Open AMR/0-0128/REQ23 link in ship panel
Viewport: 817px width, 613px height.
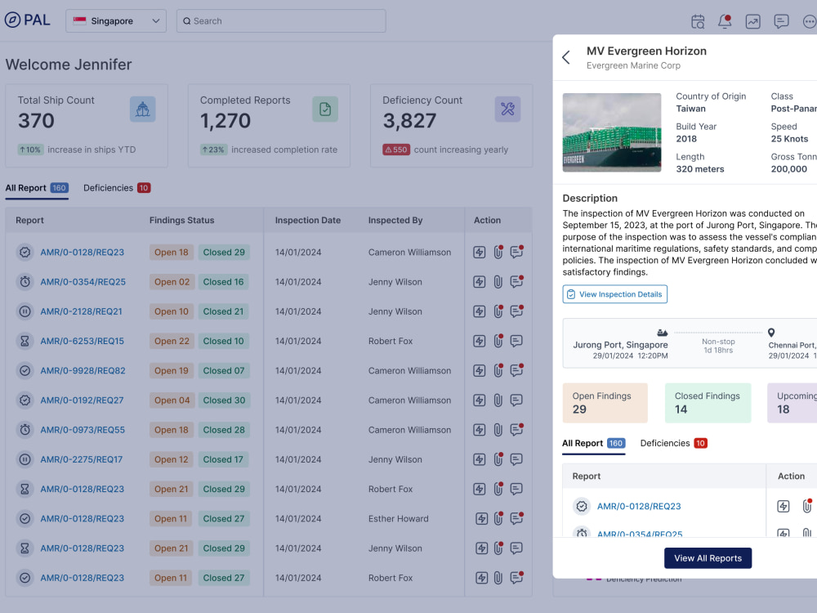(x=639, y=506)
